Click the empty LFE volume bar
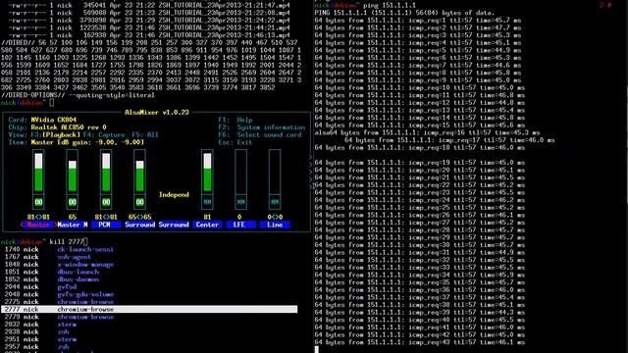The height and width of the screenshot is (353, 628). 240,173
